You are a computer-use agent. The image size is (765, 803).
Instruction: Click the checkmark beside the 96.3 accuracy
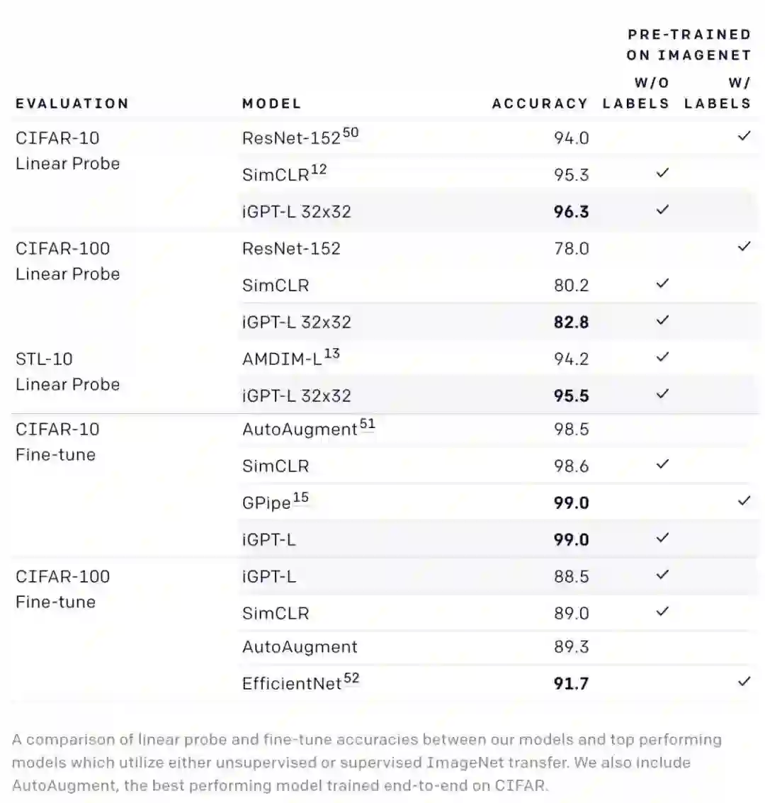[x=662, y=210]
